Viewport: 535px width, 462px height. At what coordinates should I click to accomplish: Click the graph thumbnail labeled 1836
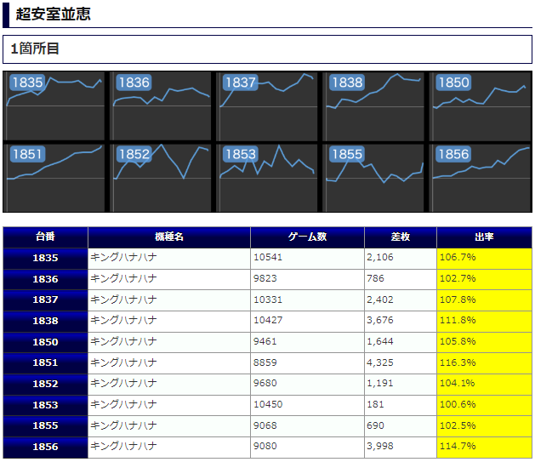[x=161, y=106]
